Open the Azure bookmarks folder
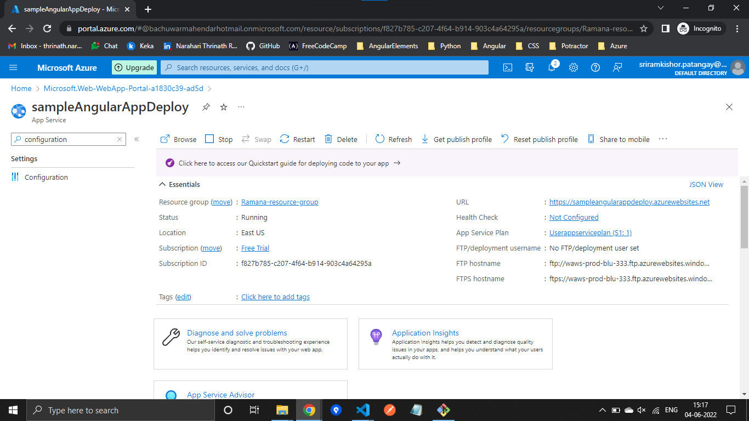 tap(612, 46)
